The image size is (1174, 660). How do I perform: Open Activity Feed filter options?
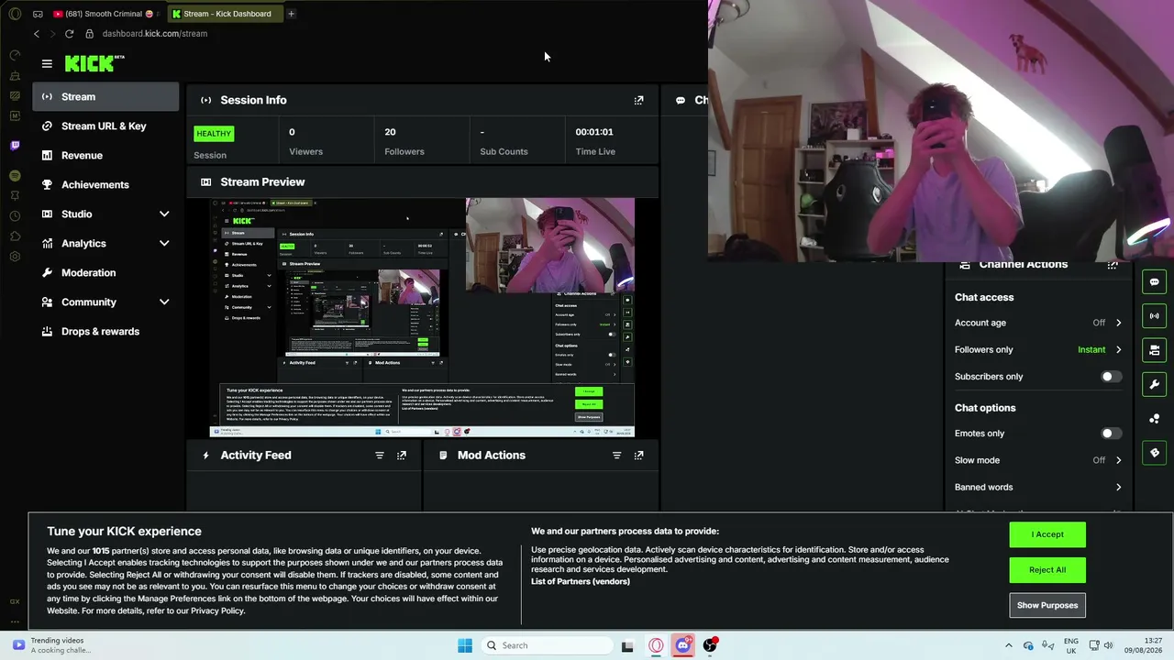(379, 455)
